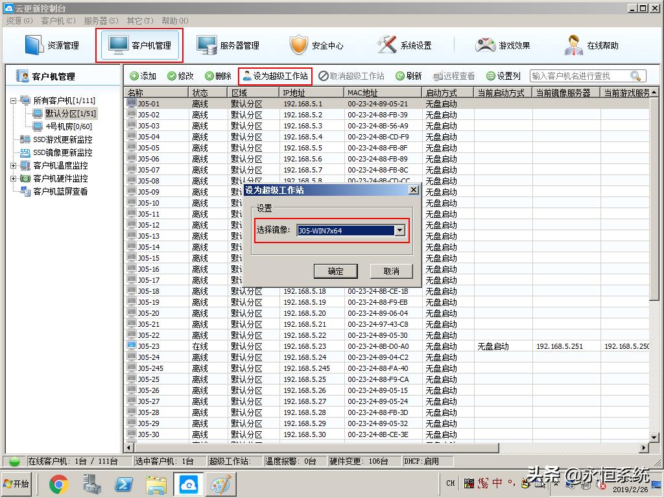This screenshot has width=664, height=498.
Task: Click the 添加 (Add) toolbar icon
Action: pos(142,75)
